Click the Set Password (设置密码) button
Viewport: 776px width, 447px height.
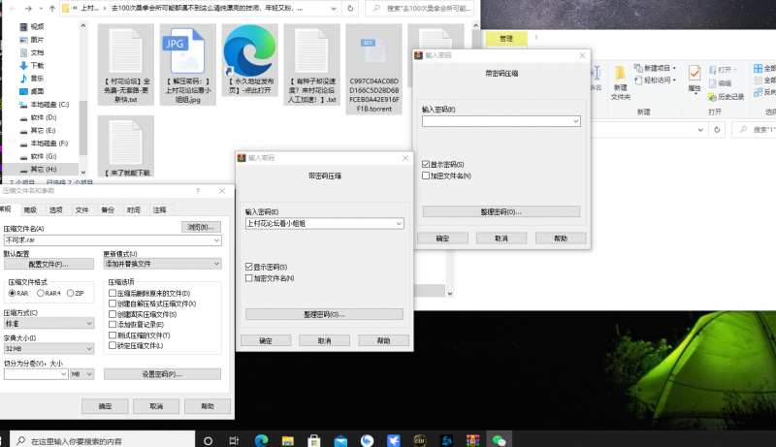pos(162,374)
